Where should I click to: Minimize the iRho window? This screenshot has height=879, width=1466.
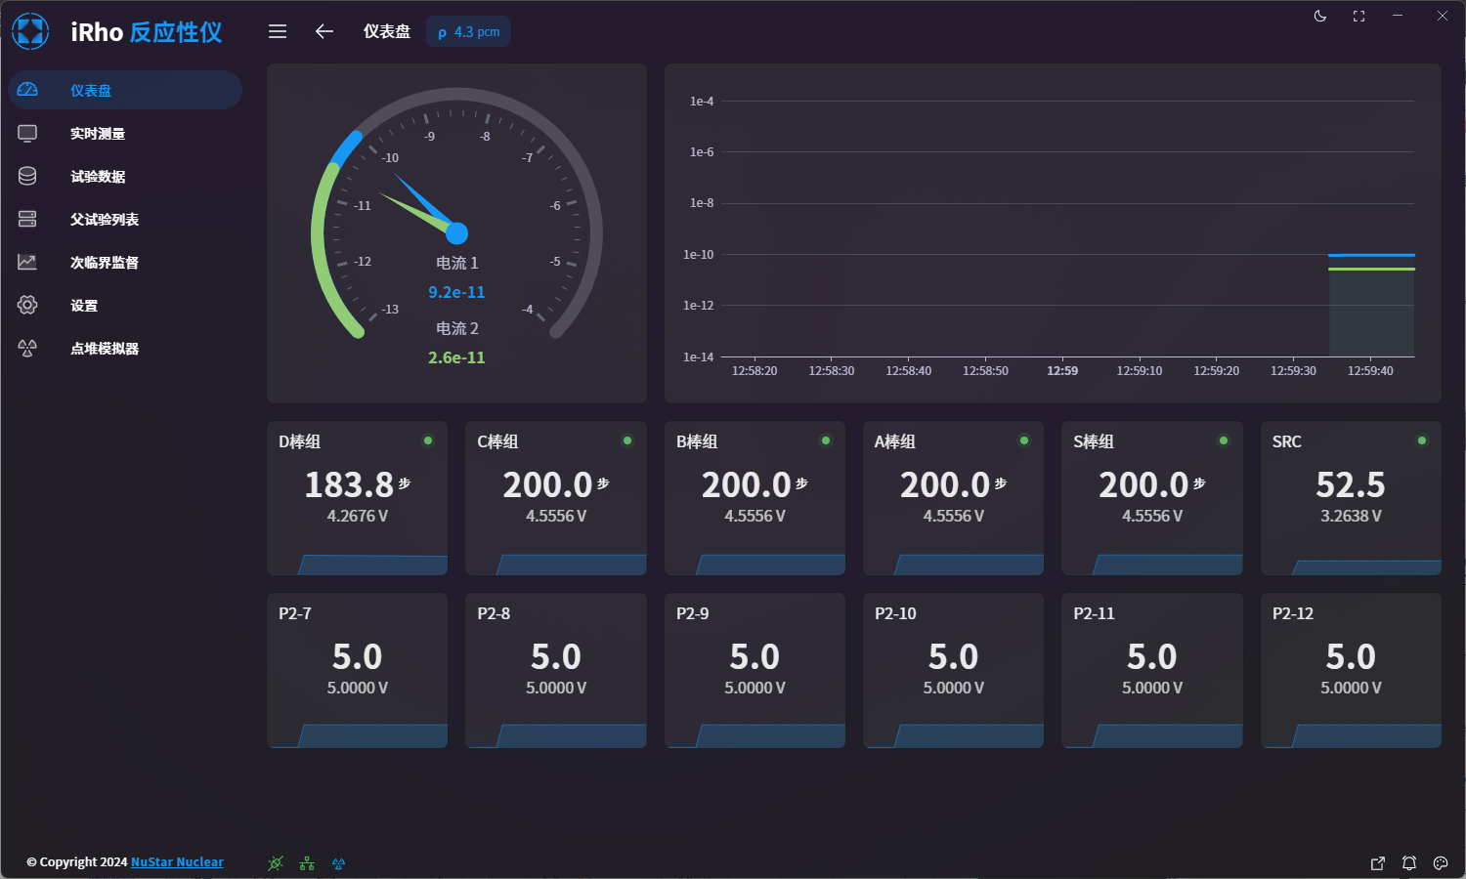coord(1398,16)
